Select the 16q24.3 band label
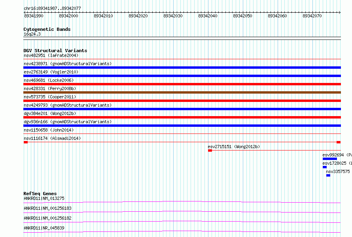This screenshot has height=237, width=352. [32, 34]
